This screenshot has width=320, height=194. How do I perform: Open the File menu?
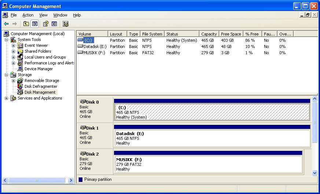coord(14,15)
